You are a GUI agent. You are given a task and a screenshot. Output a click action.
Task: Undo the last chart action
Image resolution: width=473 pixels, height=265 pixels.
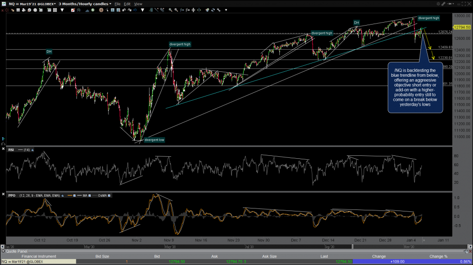pos(124,10)
